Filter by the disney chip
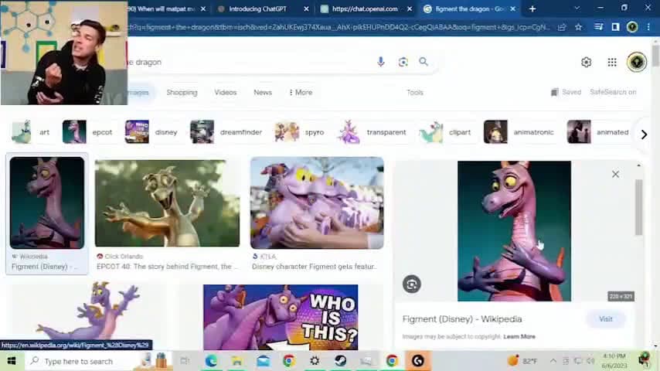Image resolution: width=660 pixels, height=371 pixels. [x=151, y=132]
